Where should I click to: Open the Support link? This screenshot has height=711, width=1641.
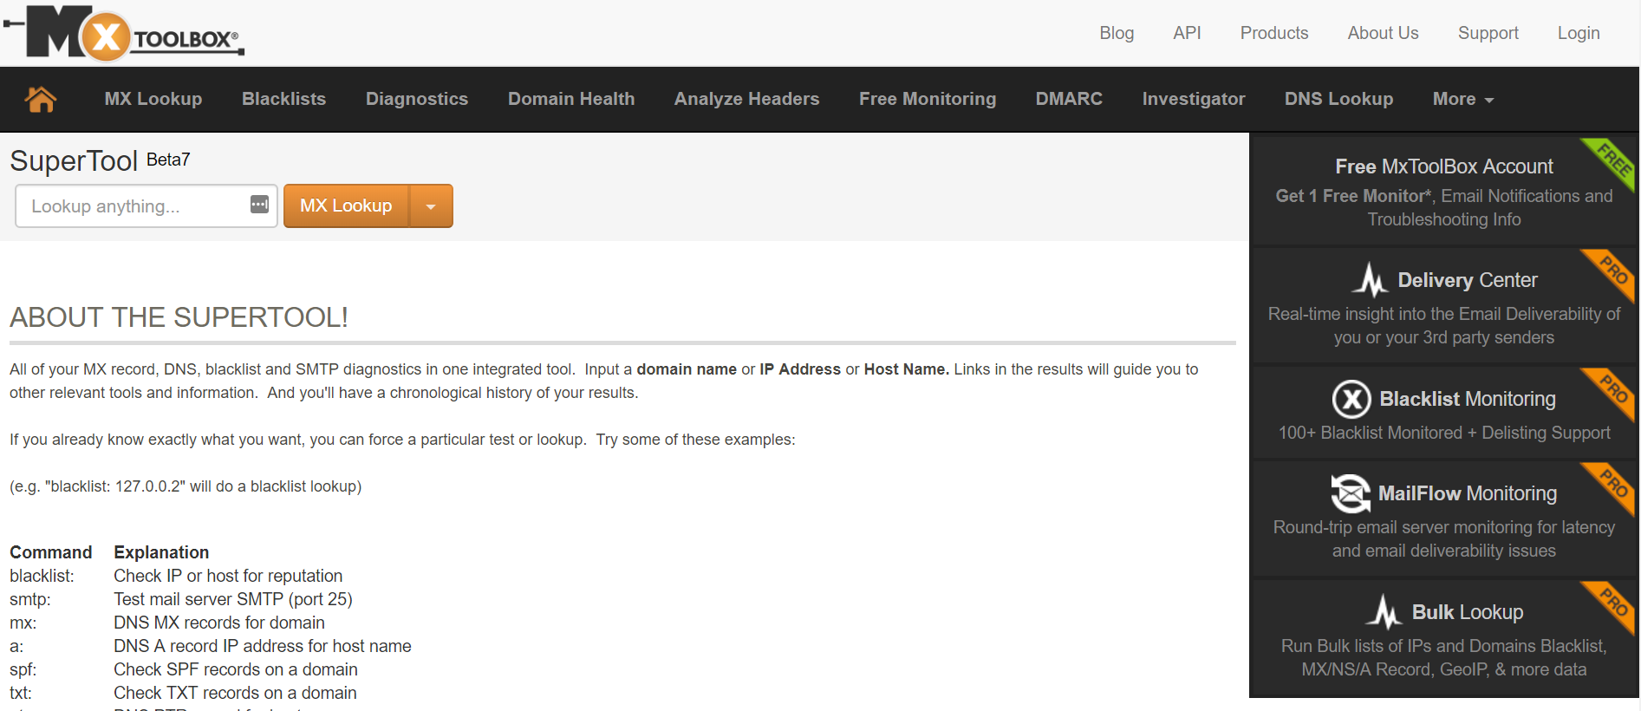tap(1488, 33)
